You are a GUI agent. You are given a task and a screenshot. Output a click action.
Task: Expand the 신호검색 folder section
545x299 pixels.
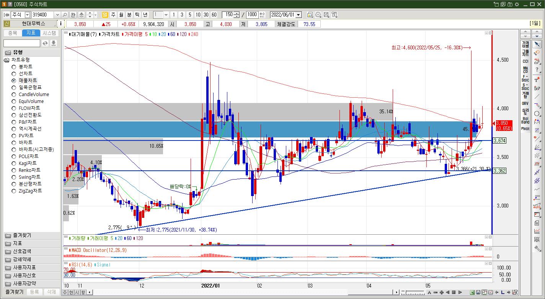(x=31, y=252)
